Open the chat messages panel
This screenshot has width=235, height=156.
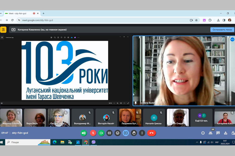[218, 133]
